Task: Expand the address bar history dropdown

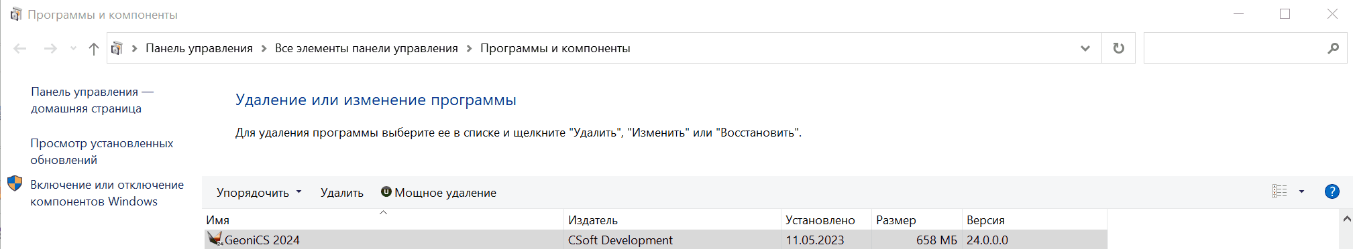Action: [1085, 48]
